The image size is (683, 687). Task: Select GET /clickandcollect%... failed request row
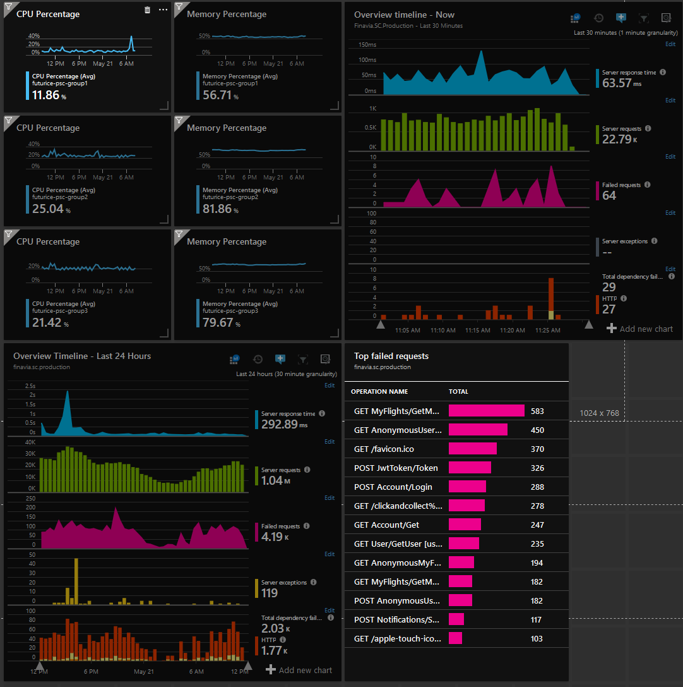point(457,506)
